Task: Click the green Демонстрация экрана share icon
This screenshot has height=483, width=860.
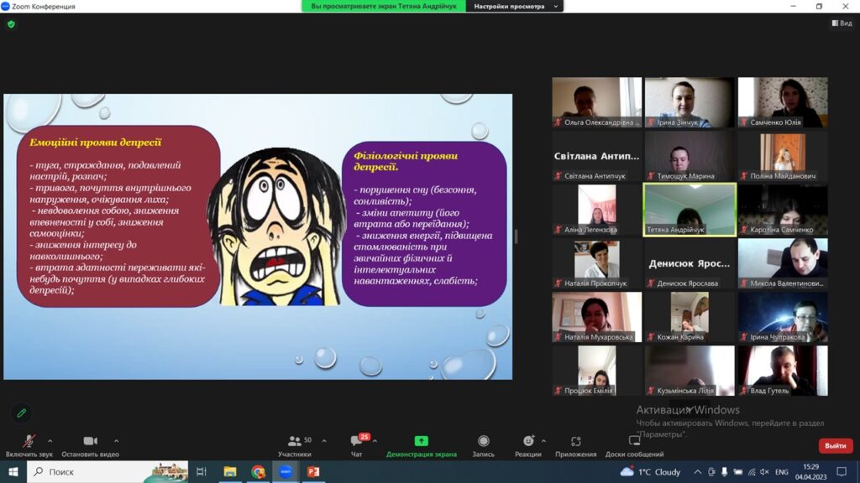Action: click(x=421, y=441)
